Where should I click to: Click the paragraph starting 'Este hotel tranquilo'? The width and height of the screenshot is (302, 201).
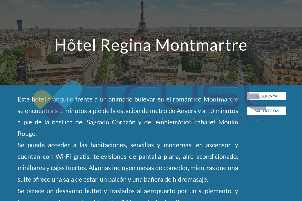(x=128, y=117)
